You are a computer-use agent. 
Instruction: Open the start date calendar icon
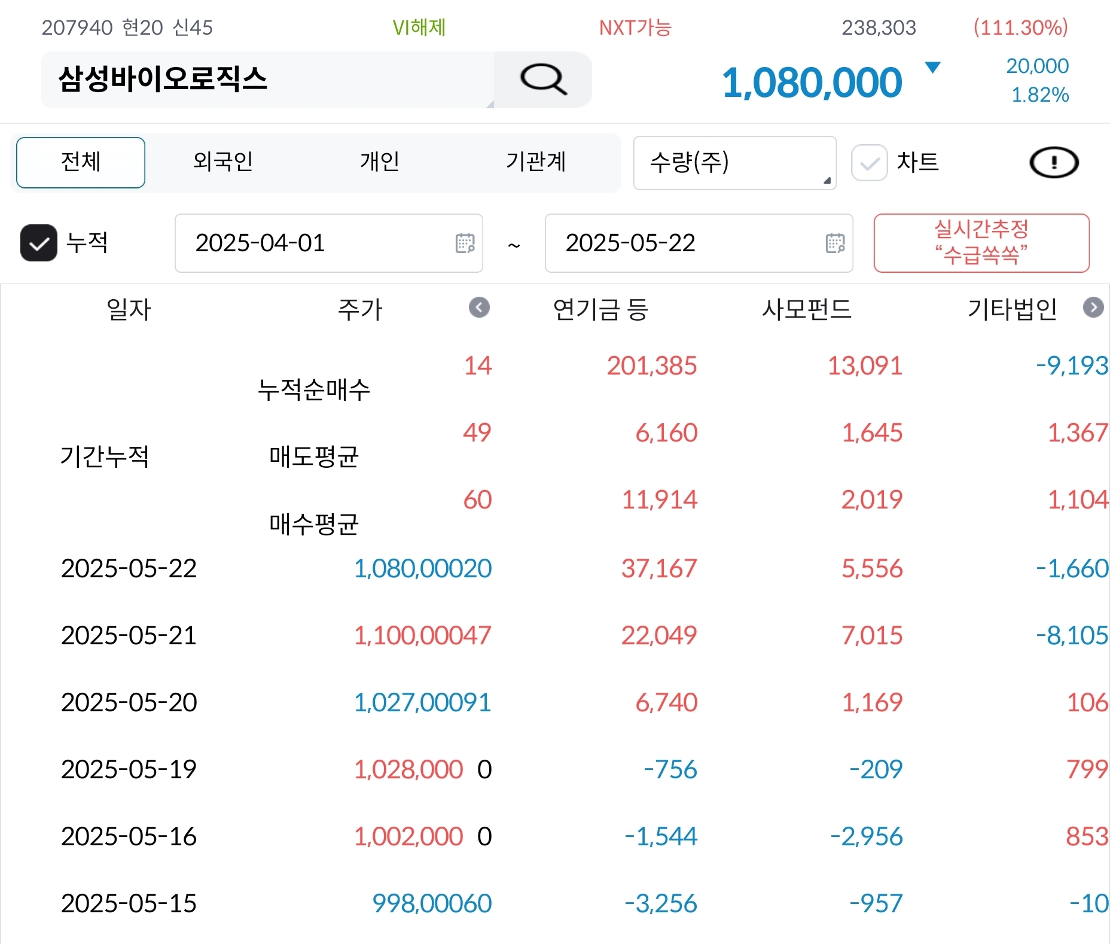[465, 243]
